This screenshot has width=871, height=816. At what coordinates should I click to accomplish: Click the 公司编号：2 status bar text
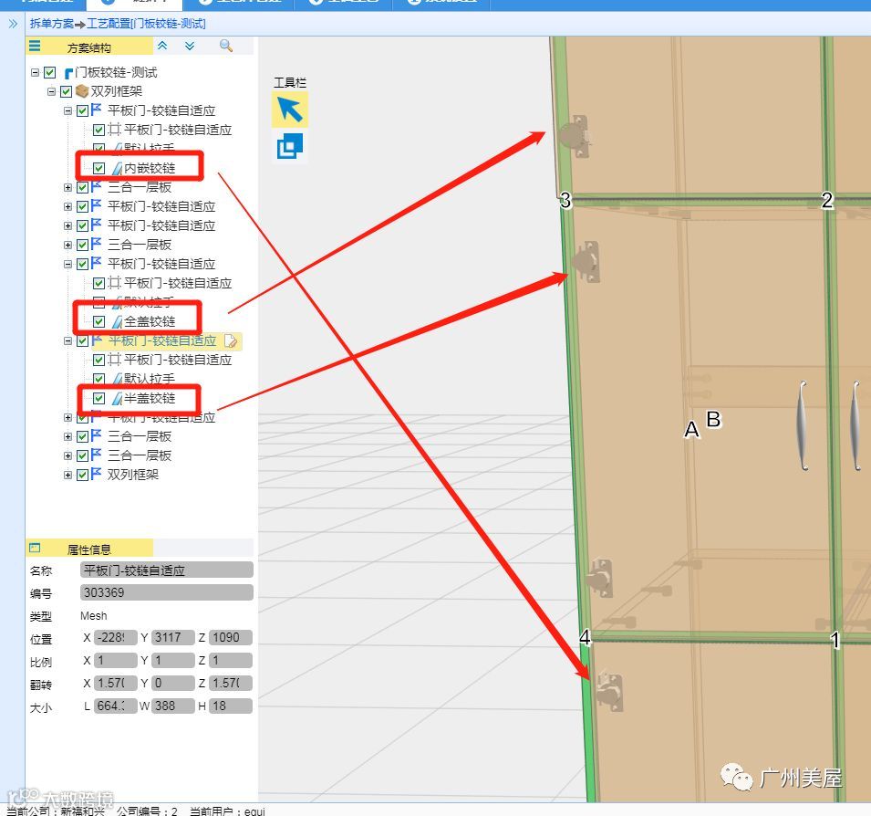(147, 811)
